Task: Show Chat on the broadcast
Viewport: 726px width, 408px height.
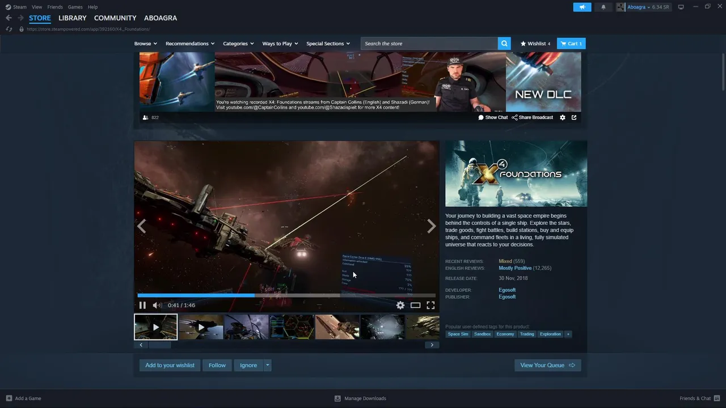Action: point(493,117)
